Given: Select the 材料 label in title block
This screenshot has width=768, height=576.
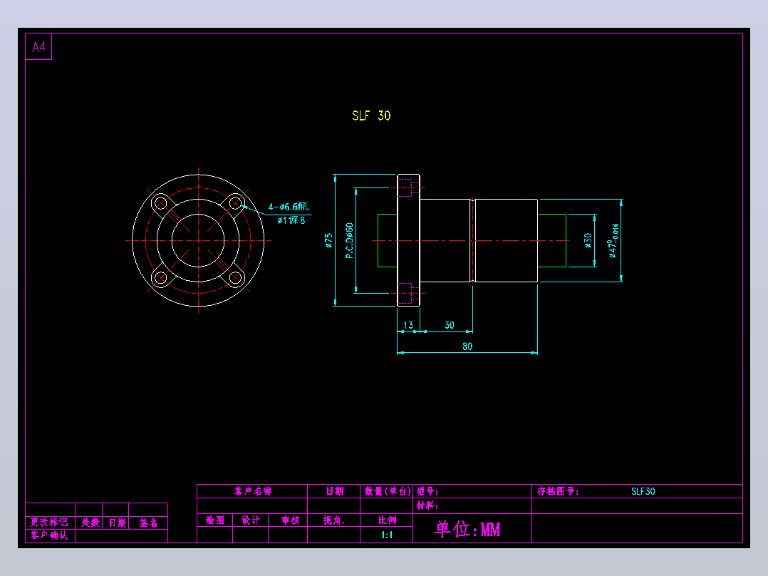Looking at the screenshot, I should 427,505.
